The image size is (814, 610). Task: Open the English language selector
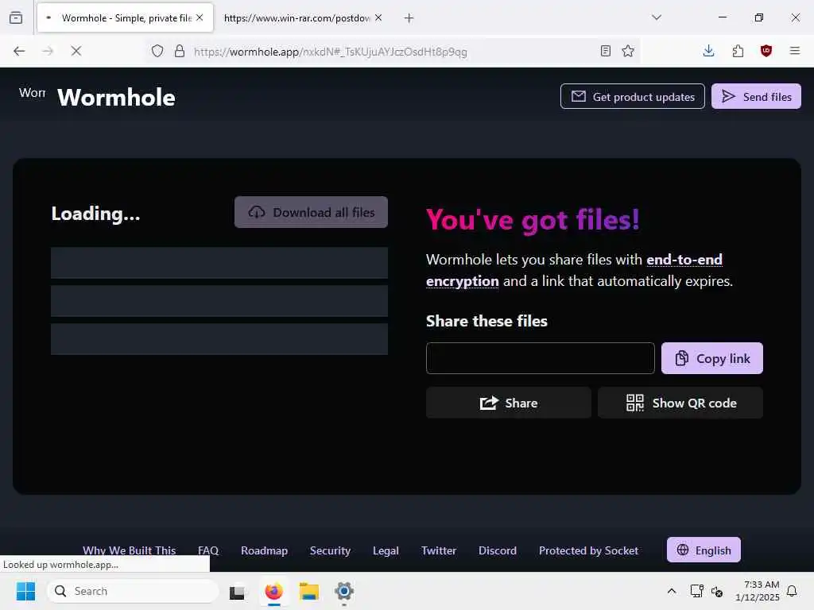(x=704, y=550)
